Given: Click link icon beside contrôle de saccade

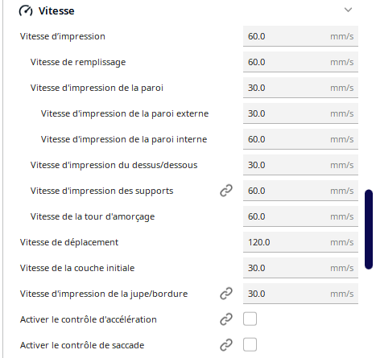Looking at the screenshot, I should pos(226,345).
